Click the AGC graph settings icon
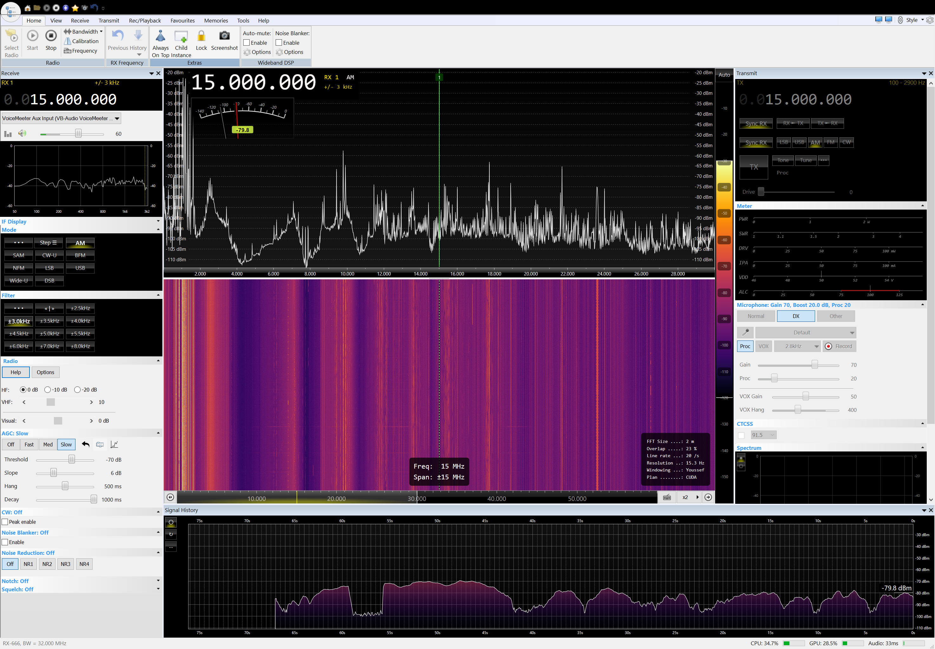 point(114,445)
